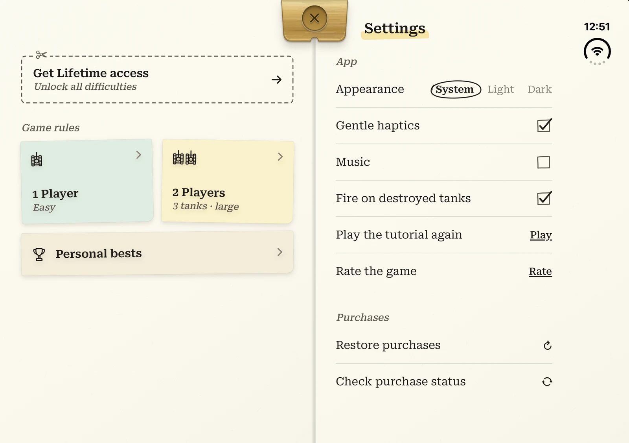Close settings with the X button
The image size is (629, 443).
pos(314,18)
